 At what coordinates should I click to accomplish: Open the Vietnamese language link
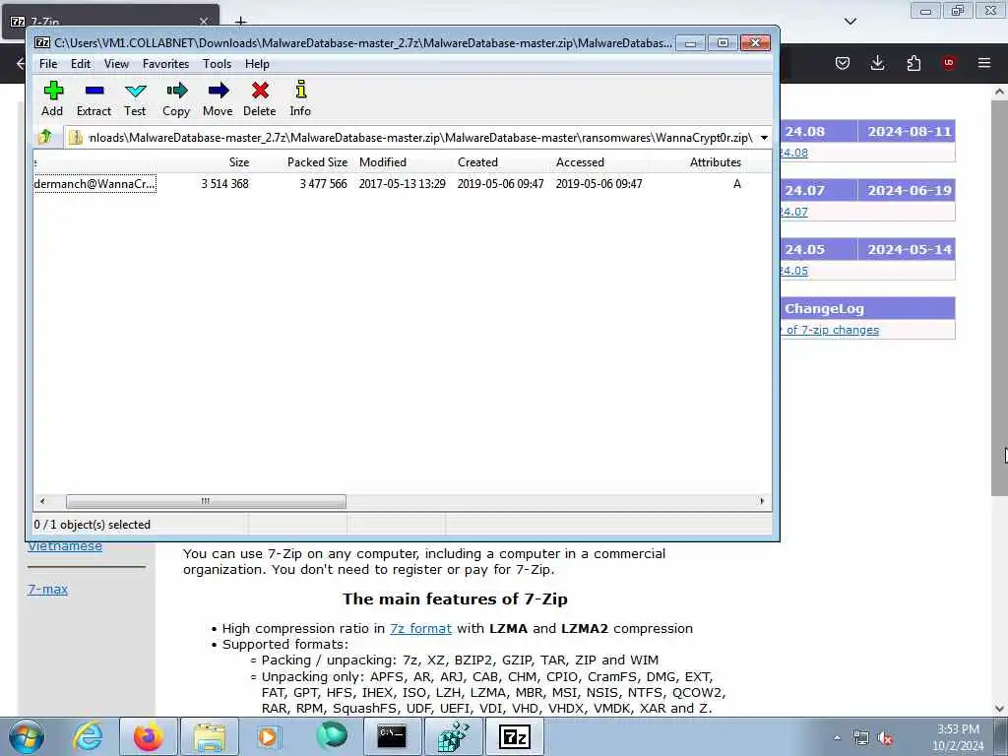65,545
